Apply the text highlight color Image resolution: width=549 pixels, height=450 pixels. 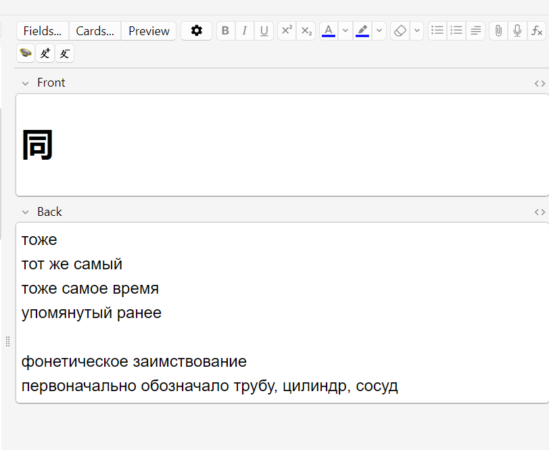coord(362,31)
